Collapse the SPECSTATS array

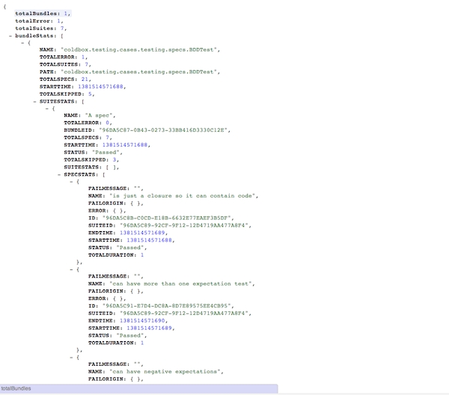coord(59,174)
